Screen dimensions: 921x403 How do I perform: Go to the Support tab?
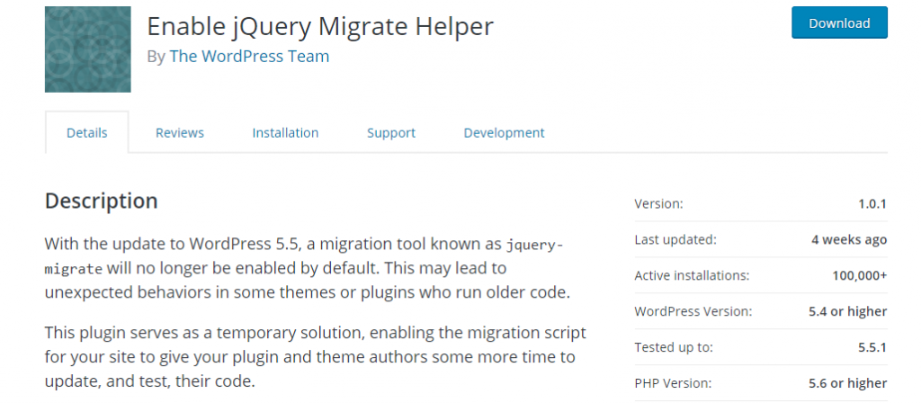[391, 133]
